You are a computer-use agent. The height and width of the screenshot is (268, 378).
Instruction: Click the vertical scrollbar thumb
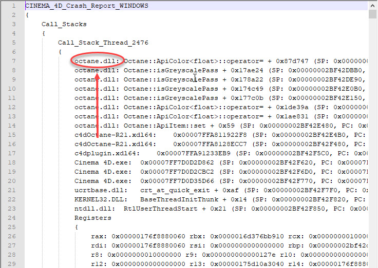coord(373,14)
